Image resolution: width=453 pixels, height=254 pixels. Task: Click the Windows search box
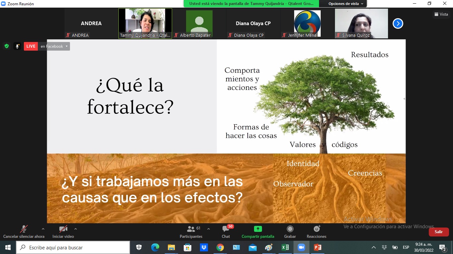click(73, 247)
